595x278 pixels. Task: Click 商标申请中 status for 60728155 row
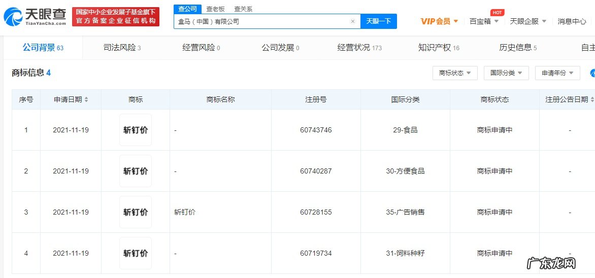tap(494, 212)
